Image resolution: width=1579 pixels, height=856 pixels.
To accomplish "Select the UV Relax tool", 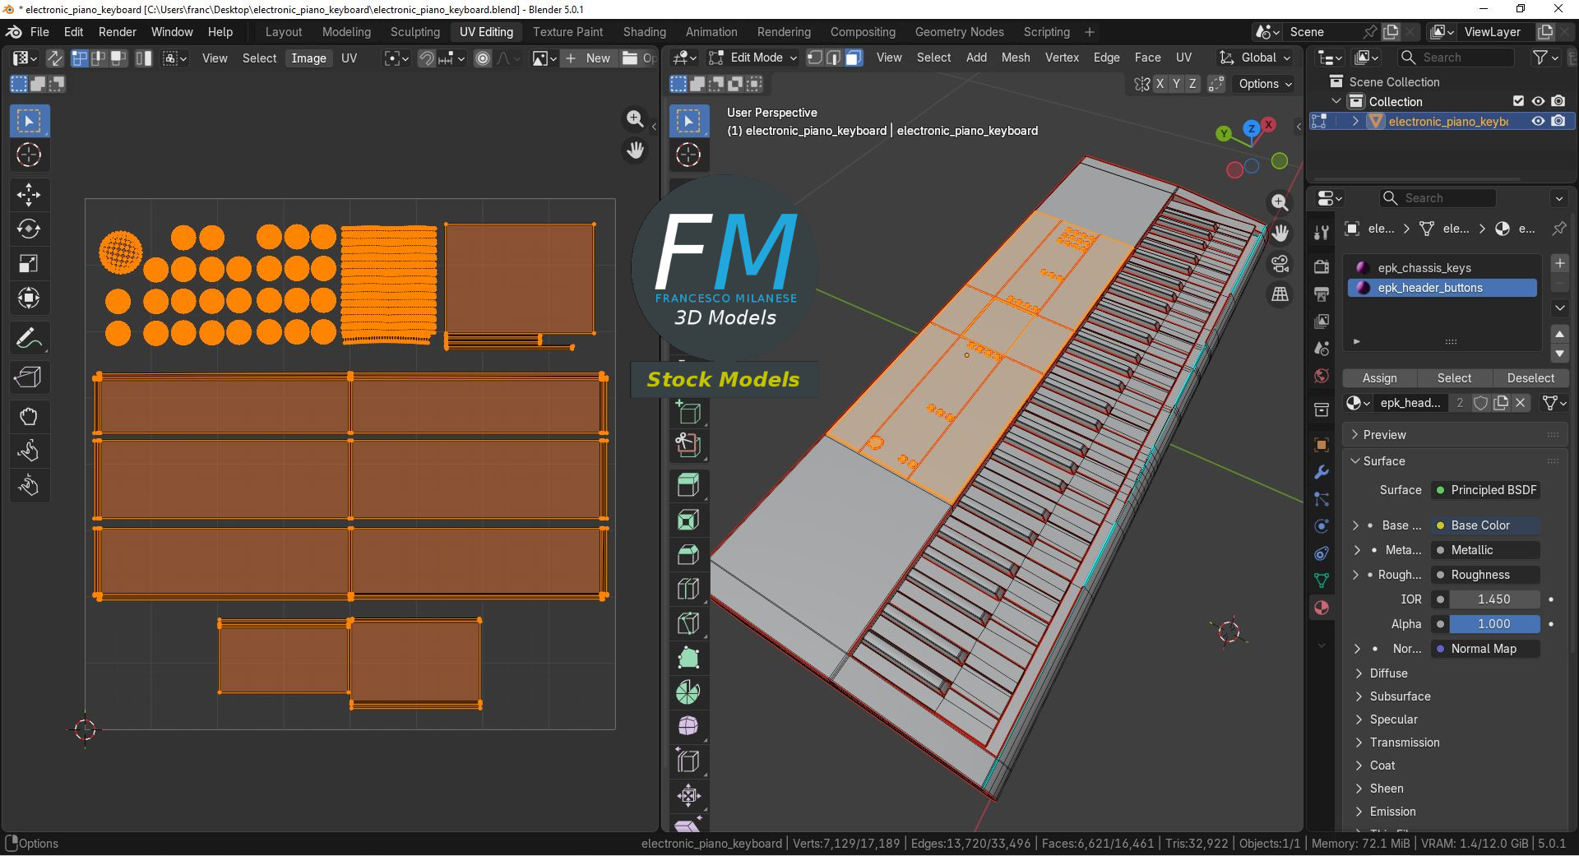I will pos(29,451).
